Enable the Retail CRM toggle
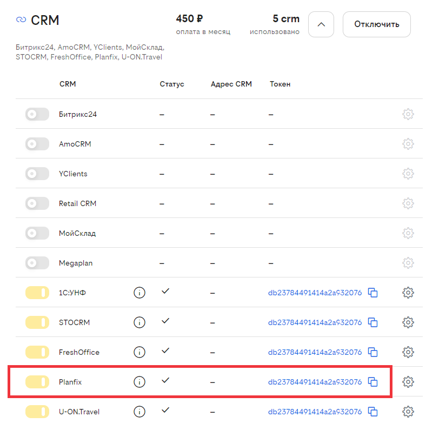 (37, 203)
